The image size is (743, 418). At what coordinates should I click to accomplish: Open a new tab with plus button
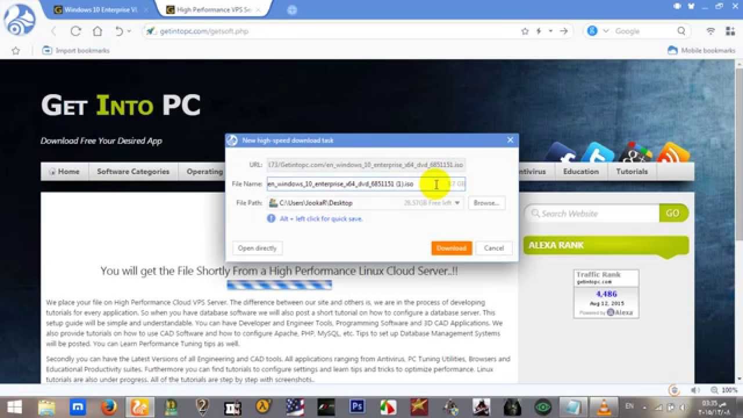tap(292, 10)
